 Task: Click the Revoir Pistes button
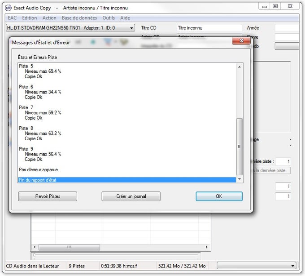(48, 196)
